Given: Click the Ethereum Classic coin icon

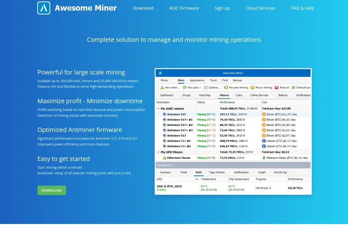Looking at the screenshot, I should (264, 158).
